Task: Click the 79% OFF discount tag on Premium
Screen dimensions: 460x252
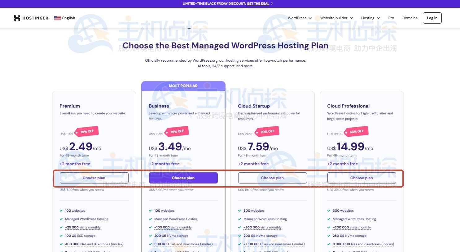Action: pyautogui.click(x=87, y=131)
